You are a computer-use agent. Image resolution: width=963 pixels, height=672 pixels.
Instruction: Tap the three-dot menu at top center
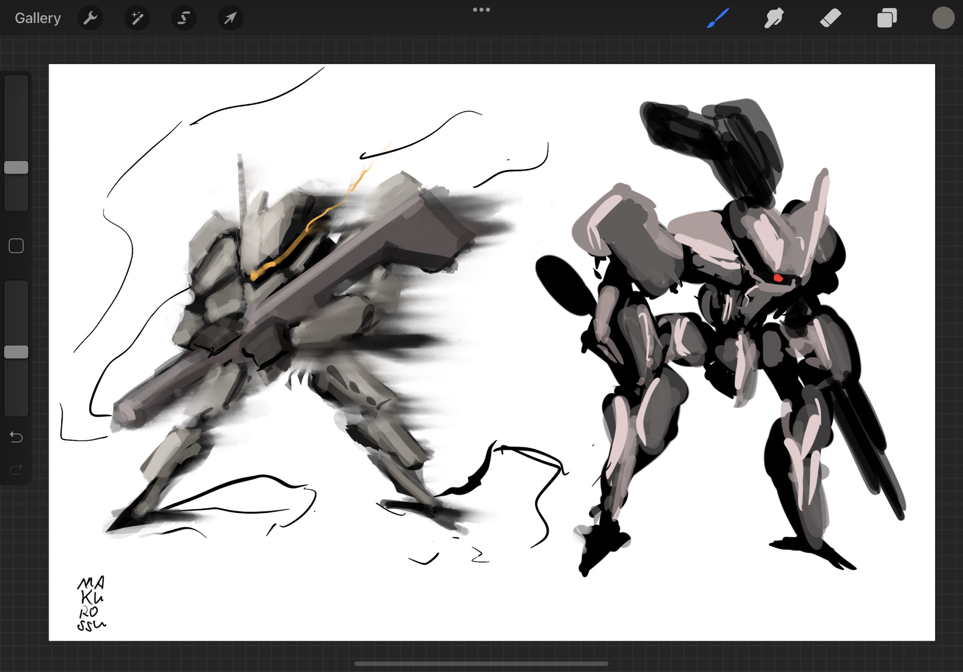tap(481, 9)
